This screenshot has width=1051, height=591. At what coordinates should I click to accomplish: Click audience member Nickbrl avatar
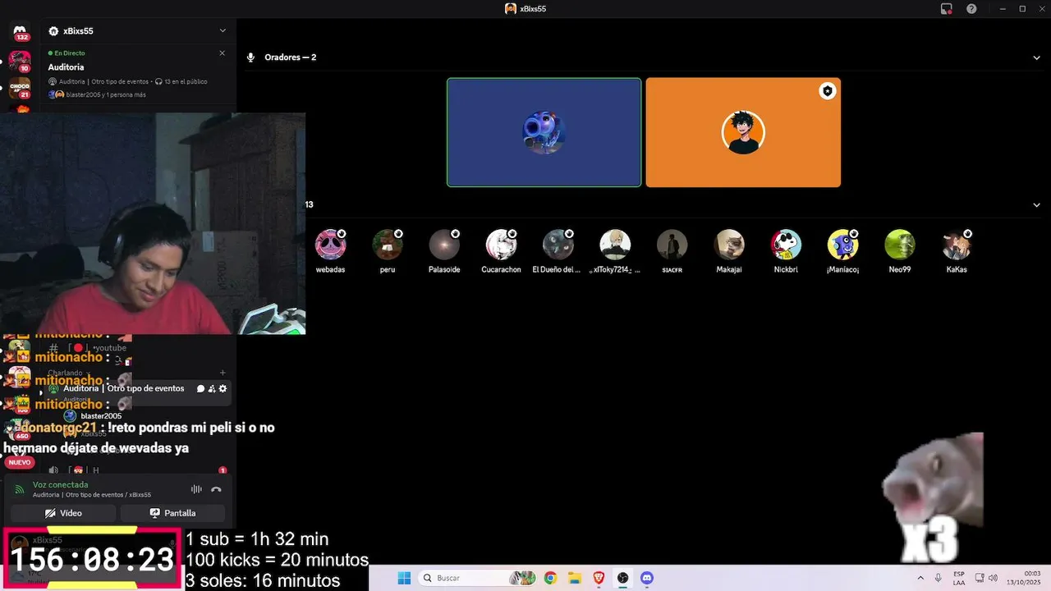click(x=786, y=245)
